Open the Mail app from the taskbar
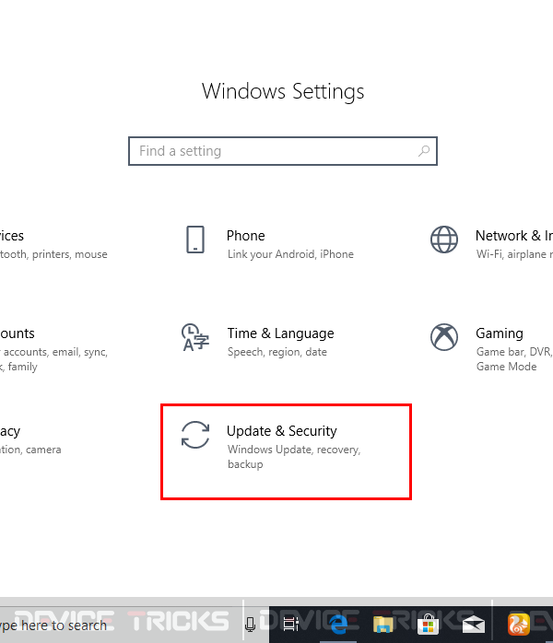Screen dimensions: 553x643 coord(474,625)
